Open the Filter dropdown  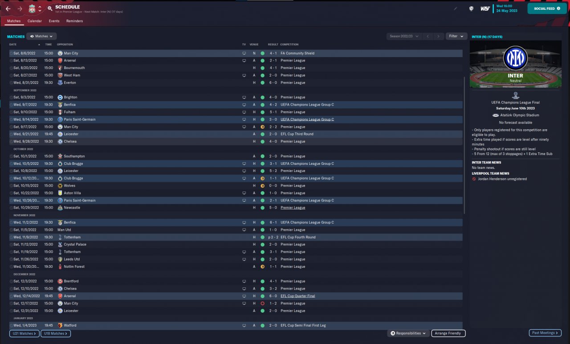point(456,36)
